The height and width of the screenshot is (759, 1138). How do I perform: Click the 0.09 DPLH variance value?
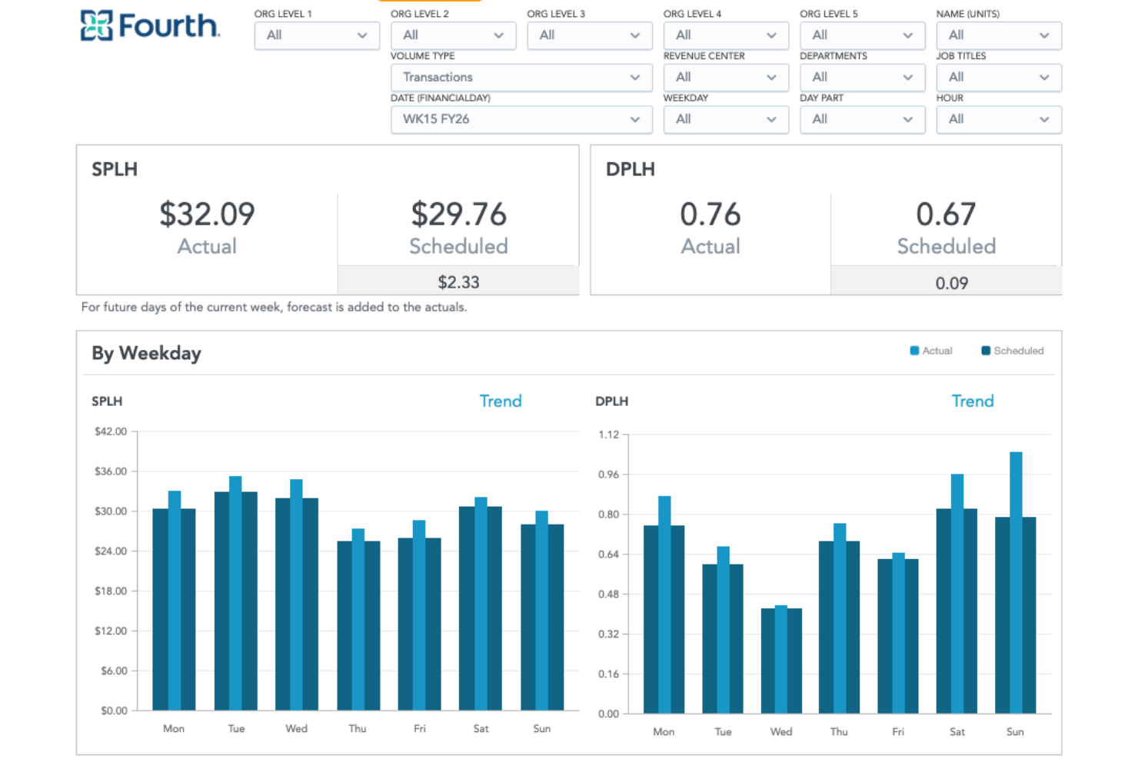click(952, 283)
